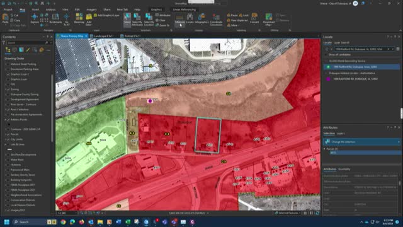
Task: Expand the Lots & Lines layer
Action: [x=5, y=144]
